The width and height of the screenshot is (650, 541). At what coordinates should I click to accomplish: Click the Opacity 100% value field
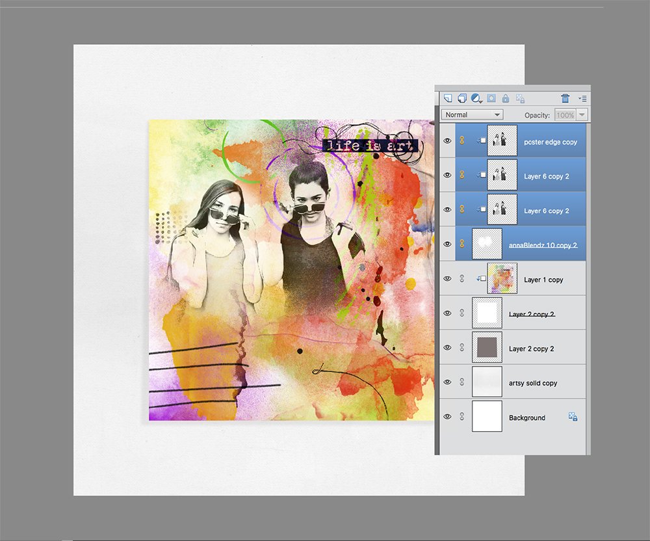(x=565, y=115)
